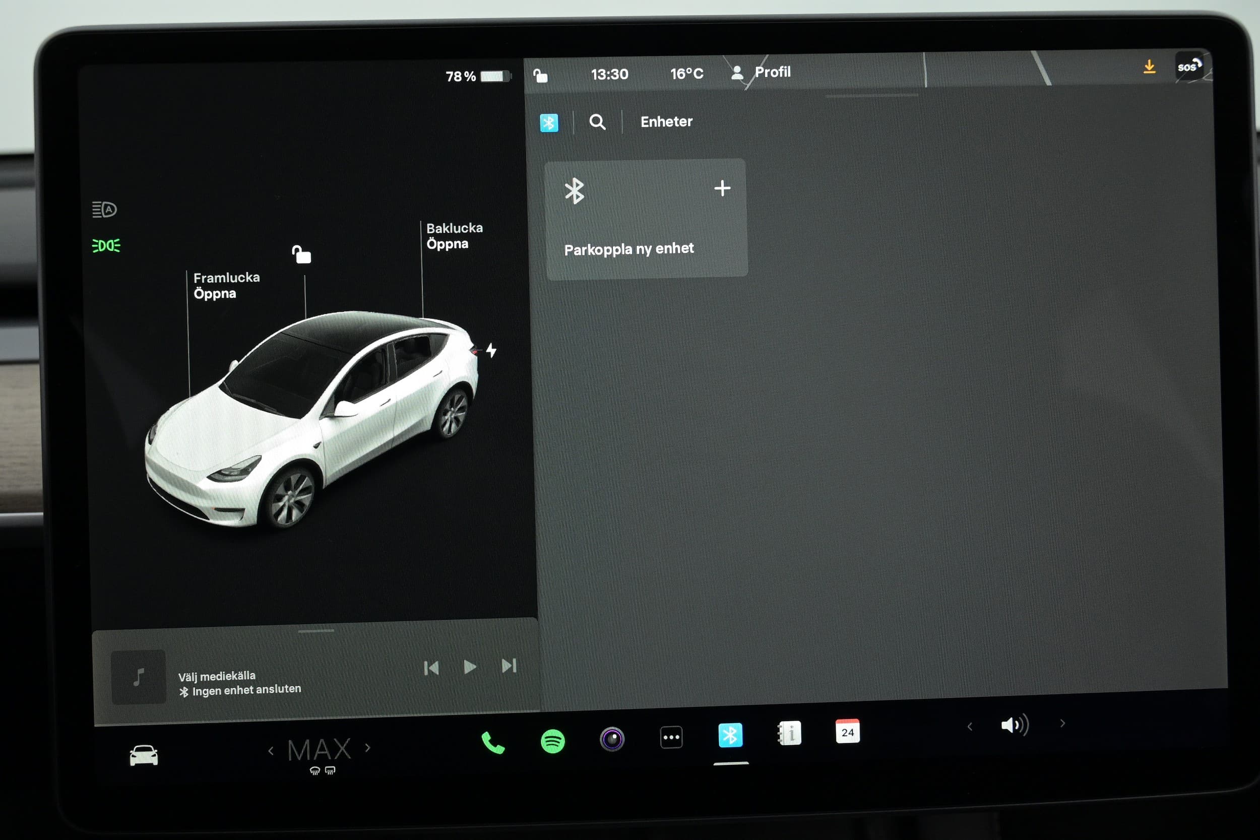Tap the 16°C outside temperature
1260x840 pixels.
pyautogui.click(x=687, y=74)
